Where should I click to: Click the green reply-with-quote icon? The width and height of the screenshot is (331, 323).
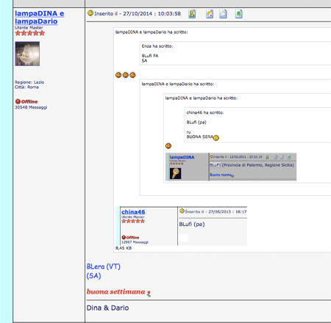pos(238,14)
